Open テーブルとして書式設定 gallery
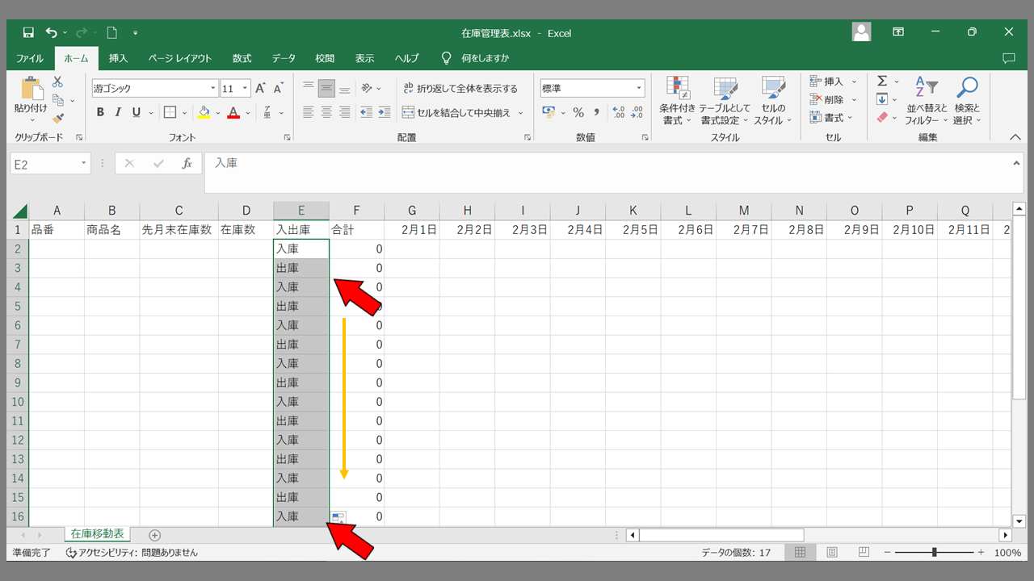This screenshot has height=581, width=1034. point(725,101)
